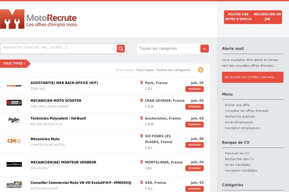Select Recherche avancée menu link

(x=240, y=117)
